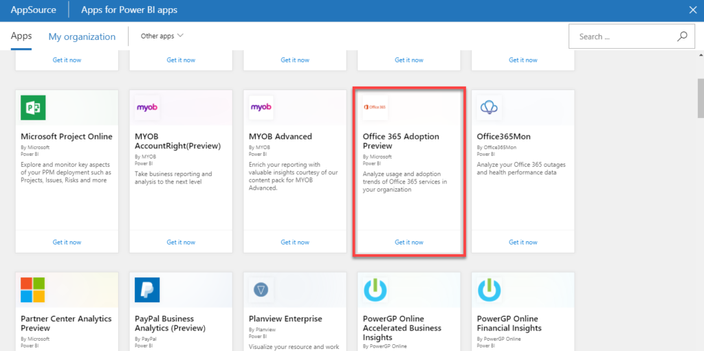Screen dimensions: 704x351
Task: Click the Office 365 Adoption Preview logo
Action: click(375, 108)
